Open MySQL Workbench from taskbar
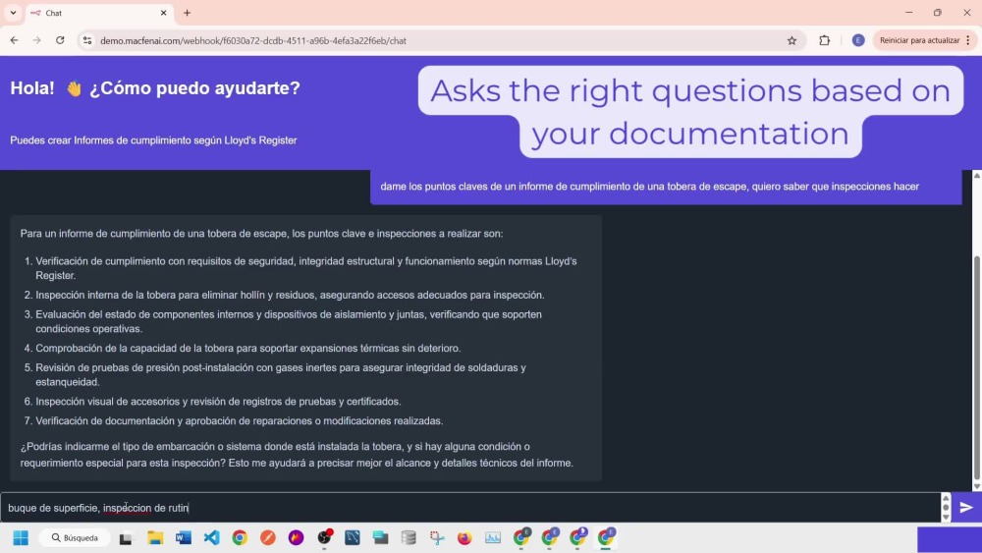982x553 pixels. (352, 538)
